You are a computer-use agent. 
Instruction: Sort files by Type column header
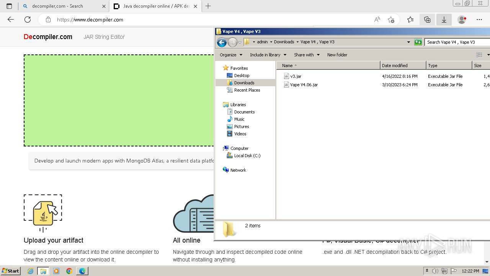449,66
